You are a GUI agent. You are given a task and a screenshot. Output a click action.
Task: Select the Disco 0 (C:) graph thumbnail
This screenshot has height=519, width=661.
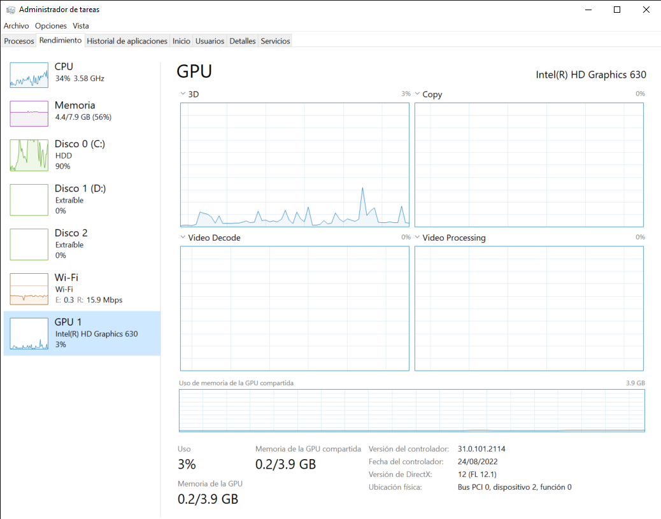point(29,155)
